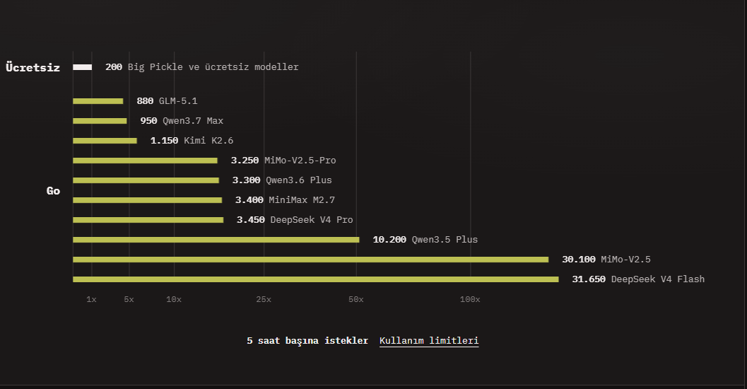
Task: Click the 5x axis tick label
Action: (129, 299)
